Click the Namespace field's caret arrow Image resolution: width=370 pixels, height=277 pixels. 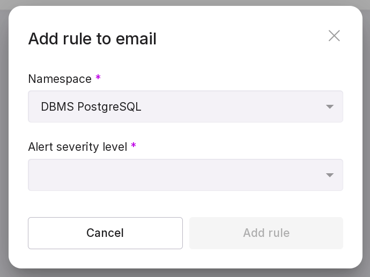(330, 106)
